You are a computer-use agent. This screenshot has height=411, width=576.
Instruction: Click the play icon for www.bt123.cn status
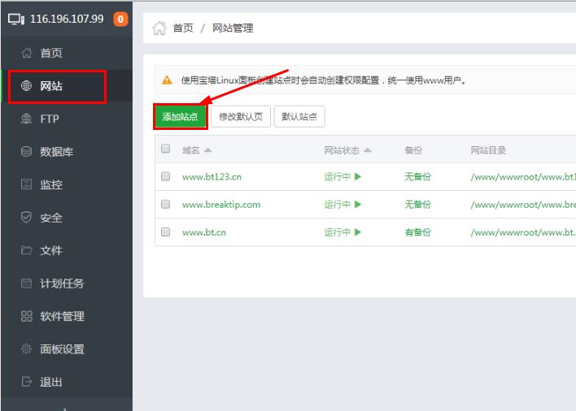click(358, 177)
